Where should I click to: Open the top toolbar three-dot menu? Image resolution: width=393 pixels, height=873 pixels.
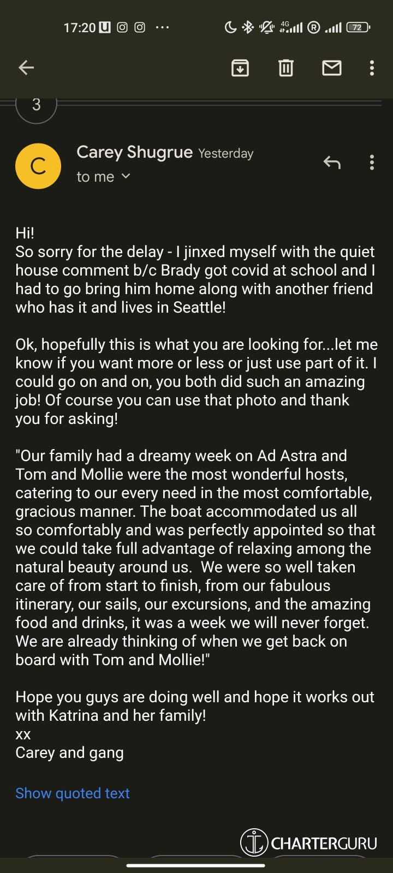(x=372, y=68)
